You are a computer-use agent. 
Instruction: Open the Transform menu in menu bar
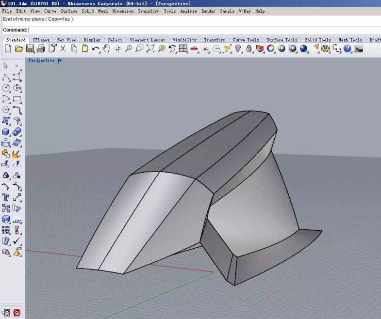click(x=148, y=11)
